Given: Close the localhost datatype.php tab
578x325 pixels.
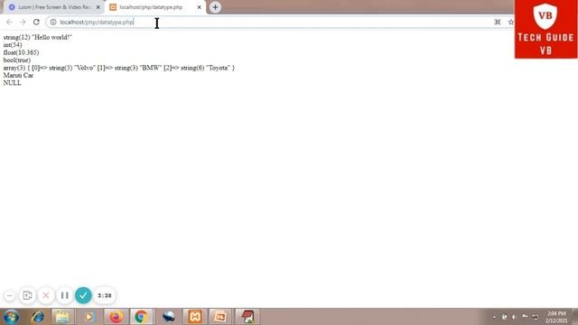Looking at the screenshot, I should 199,7.
